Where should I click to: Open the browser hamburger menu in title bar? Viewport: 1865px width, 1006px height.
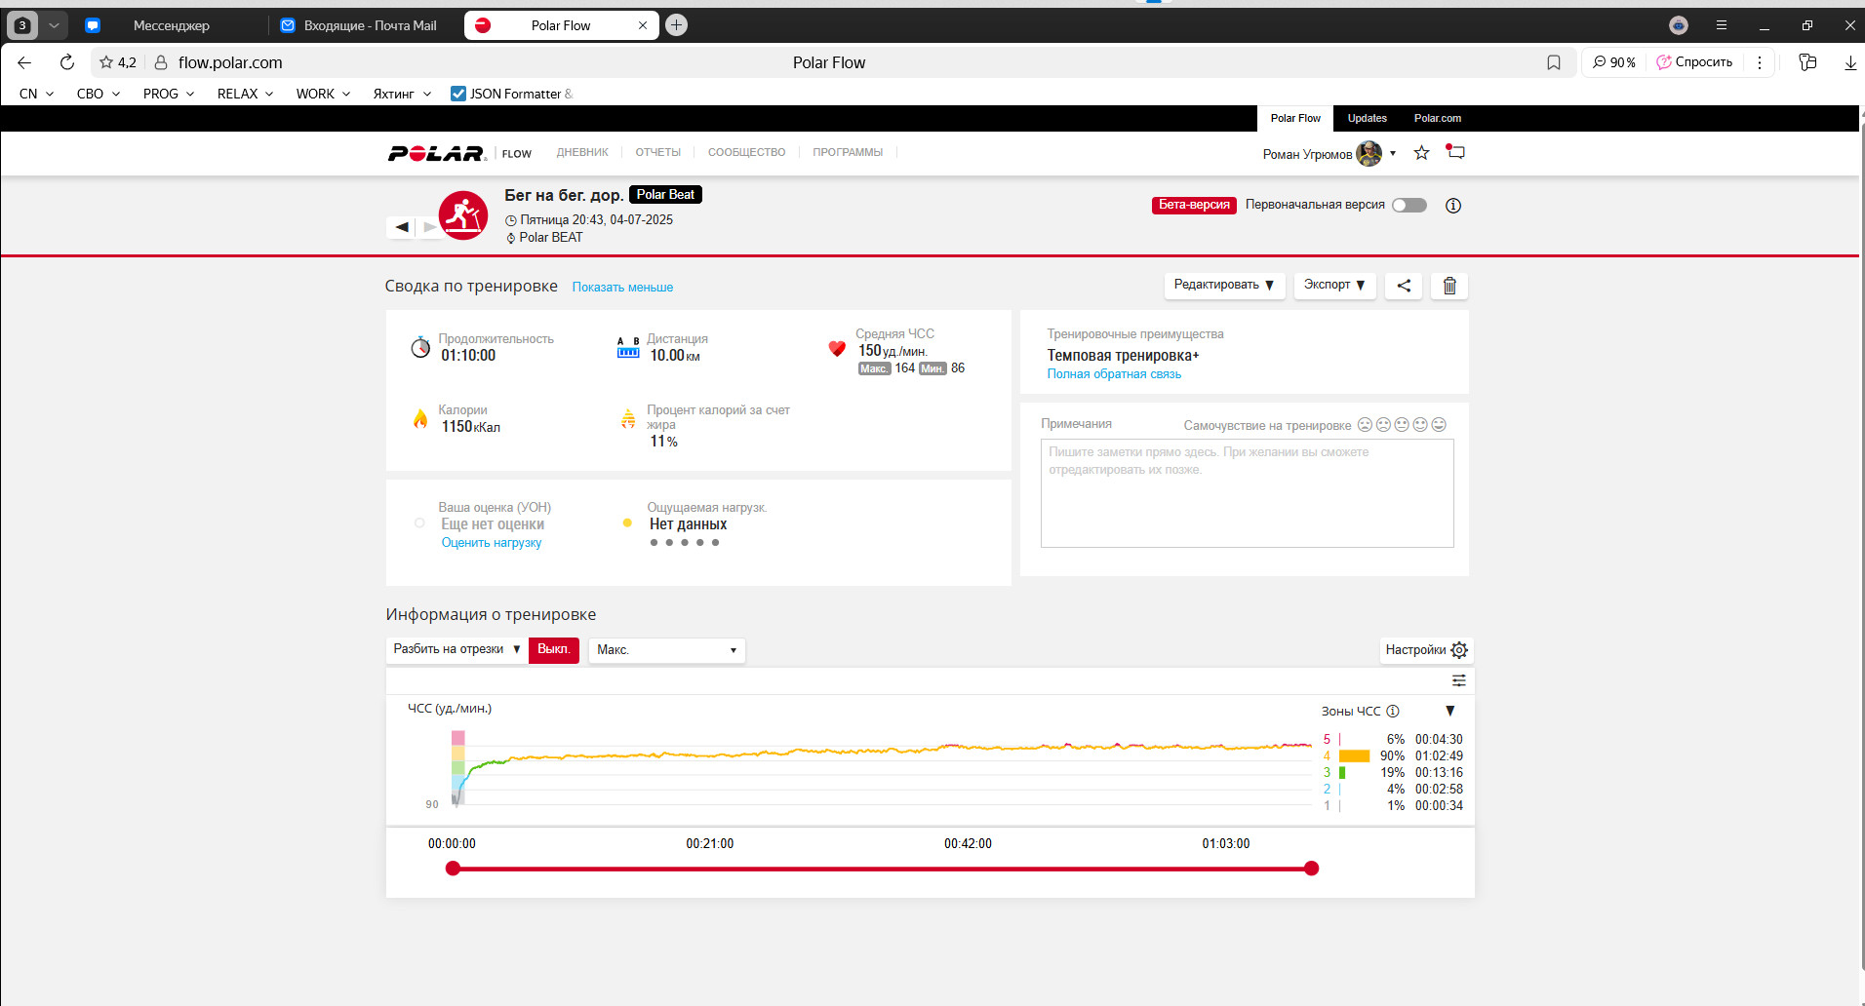click(x=1722, y=25)
